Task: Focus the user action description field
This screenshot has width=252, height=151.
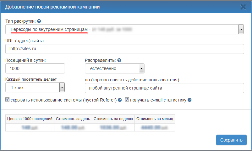Action: (x=164, y=88)
